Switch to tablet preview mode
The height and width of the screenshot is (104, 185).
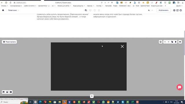click(95, 10)
